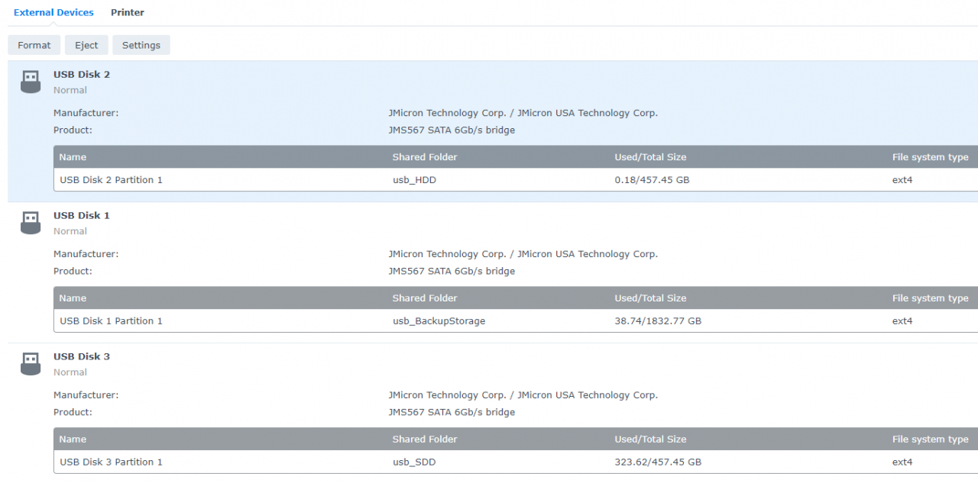Select the USB Disk 3 entry

81,356
